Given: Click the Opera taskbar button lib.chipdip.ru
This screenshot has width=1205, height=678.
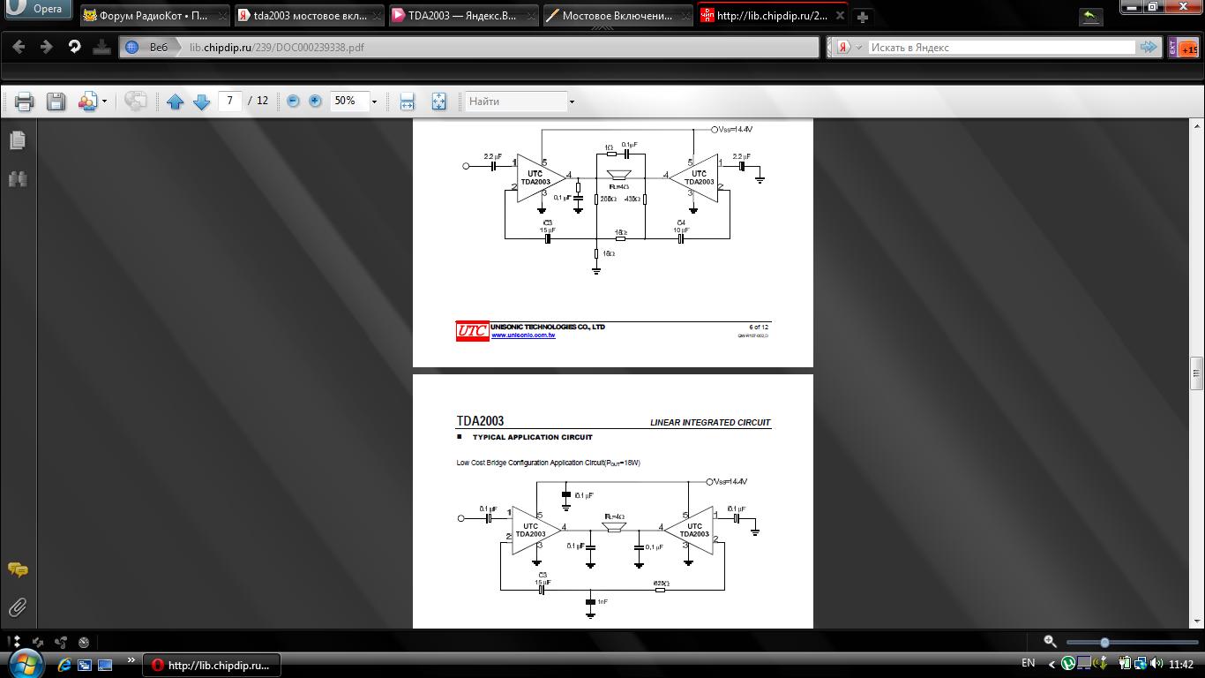Looking at the screenshot, I should tap(212, 665).
